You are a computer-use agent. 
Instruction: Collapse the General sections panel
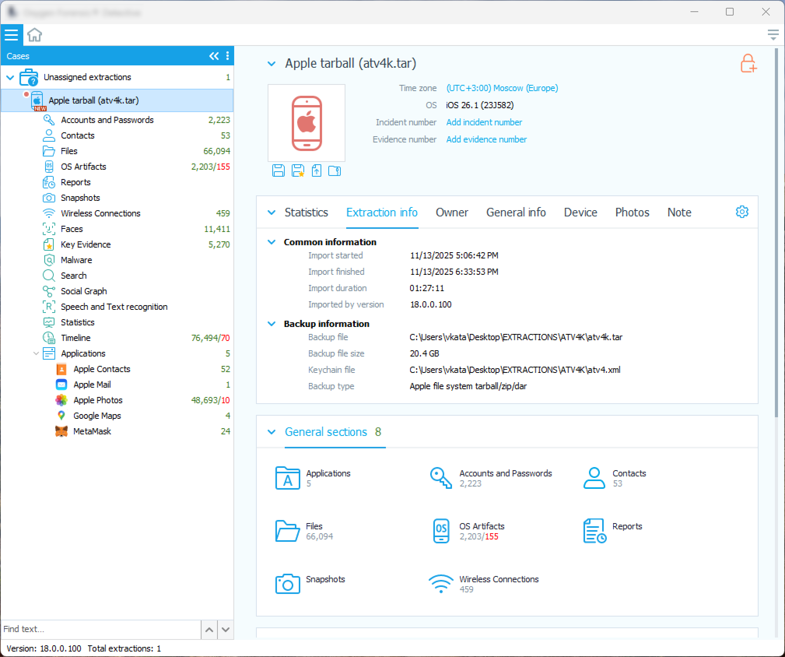coord(272,432)
